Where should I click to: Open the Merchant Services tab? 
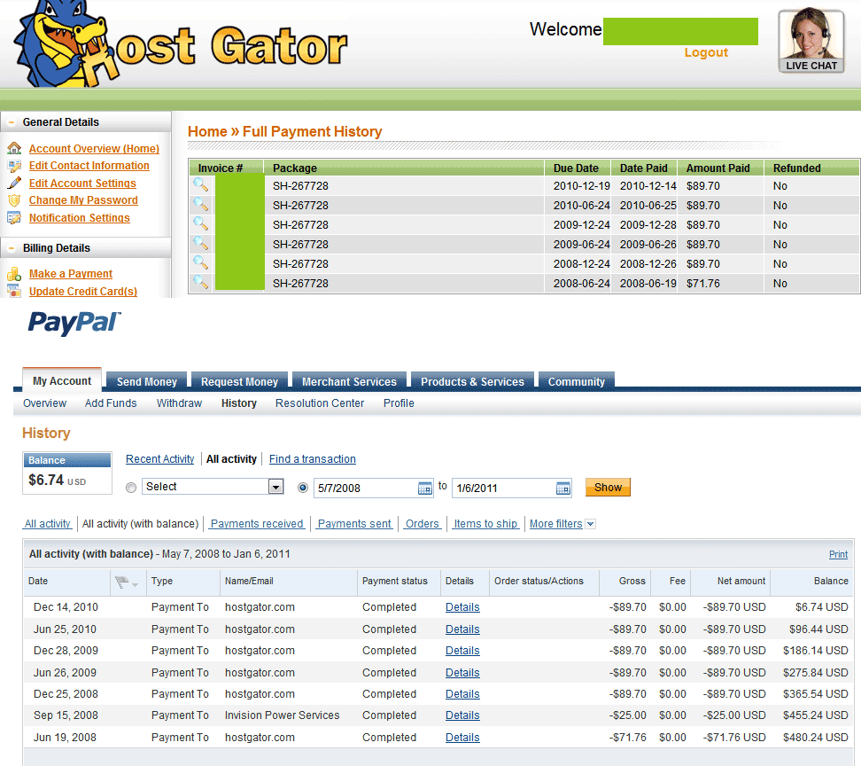click(349, 381)
